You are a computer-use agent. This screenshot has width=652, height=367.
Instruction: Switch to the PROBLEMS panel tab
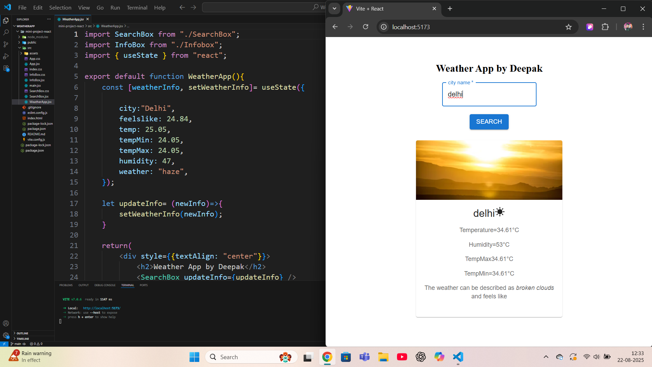[x=66, y=285]
